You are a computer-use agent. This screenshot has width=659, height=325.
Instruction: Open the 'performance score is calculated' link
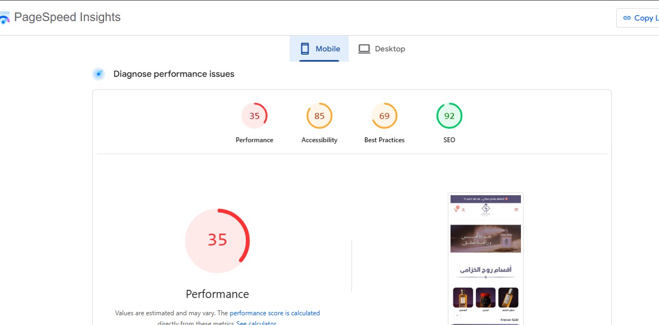point(275,313)
